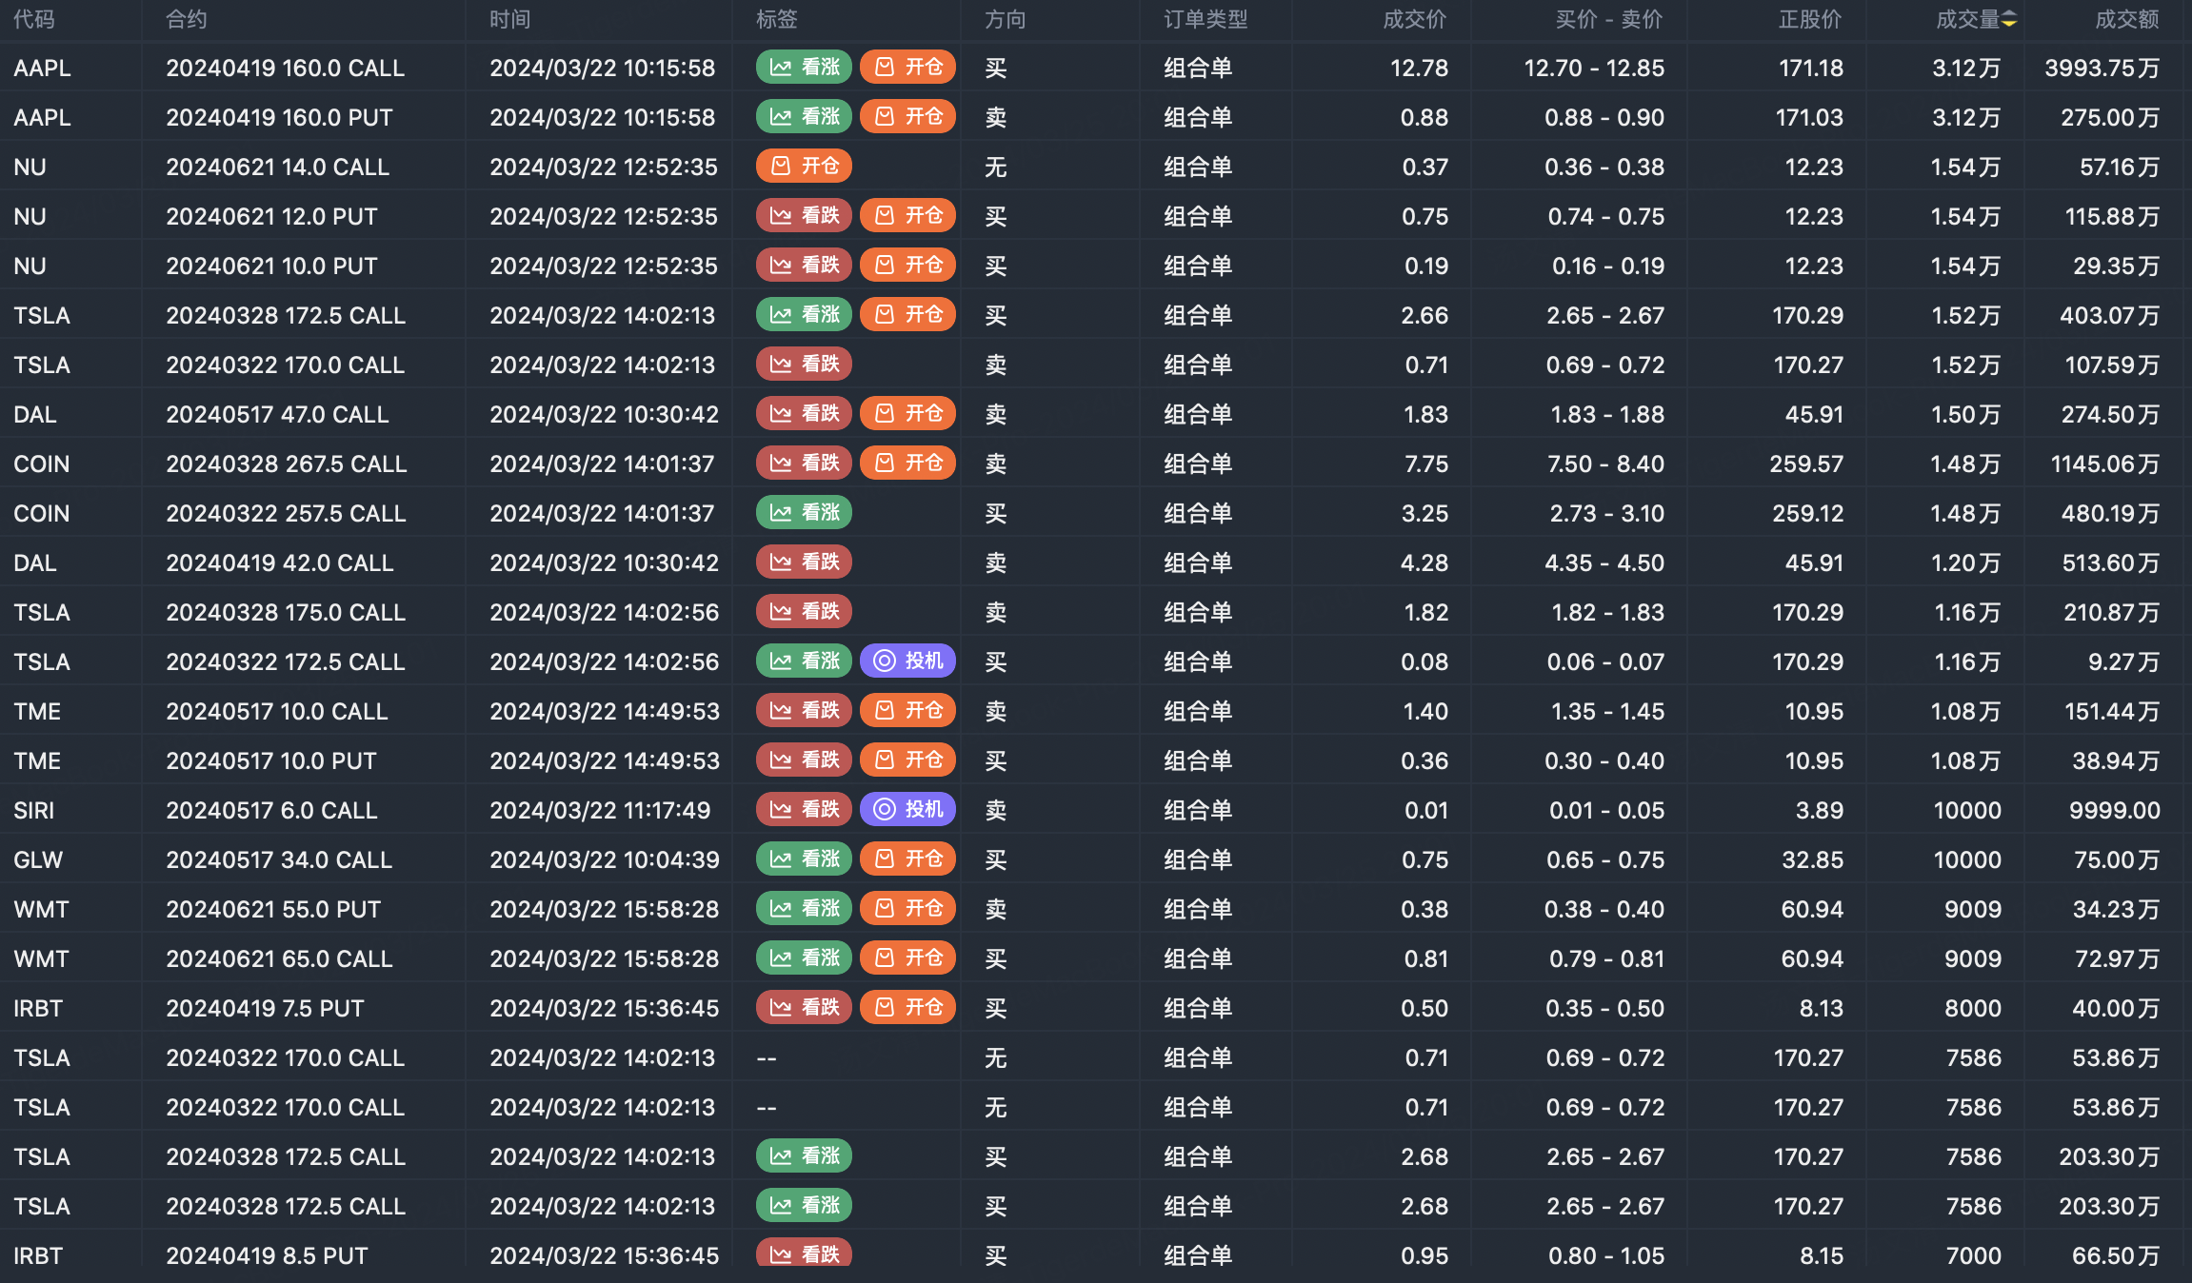Screen dimensions: 2192x1283
Task: Toggle the sort arrow beside 成交量 header
Action: pyautogui.click(x=2009, y=20)
